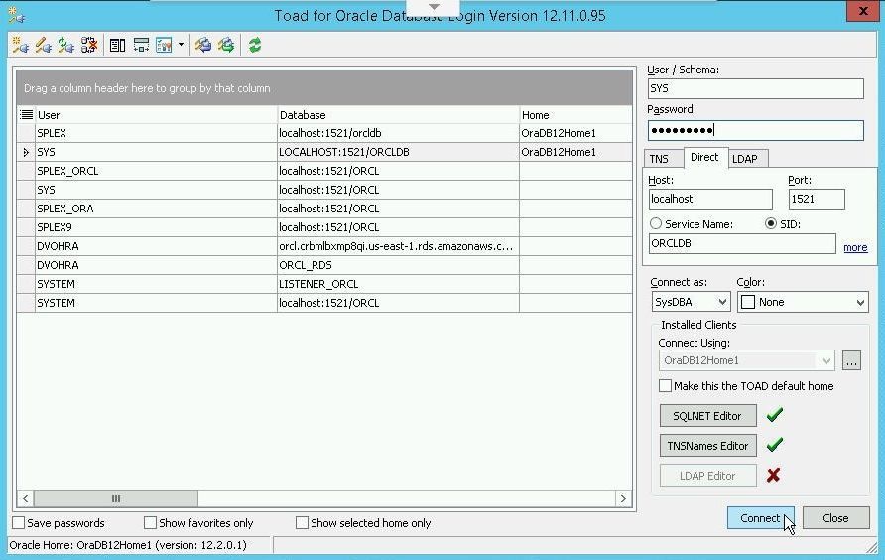
Task: Select the SID radio button
Action: (771, 223)
